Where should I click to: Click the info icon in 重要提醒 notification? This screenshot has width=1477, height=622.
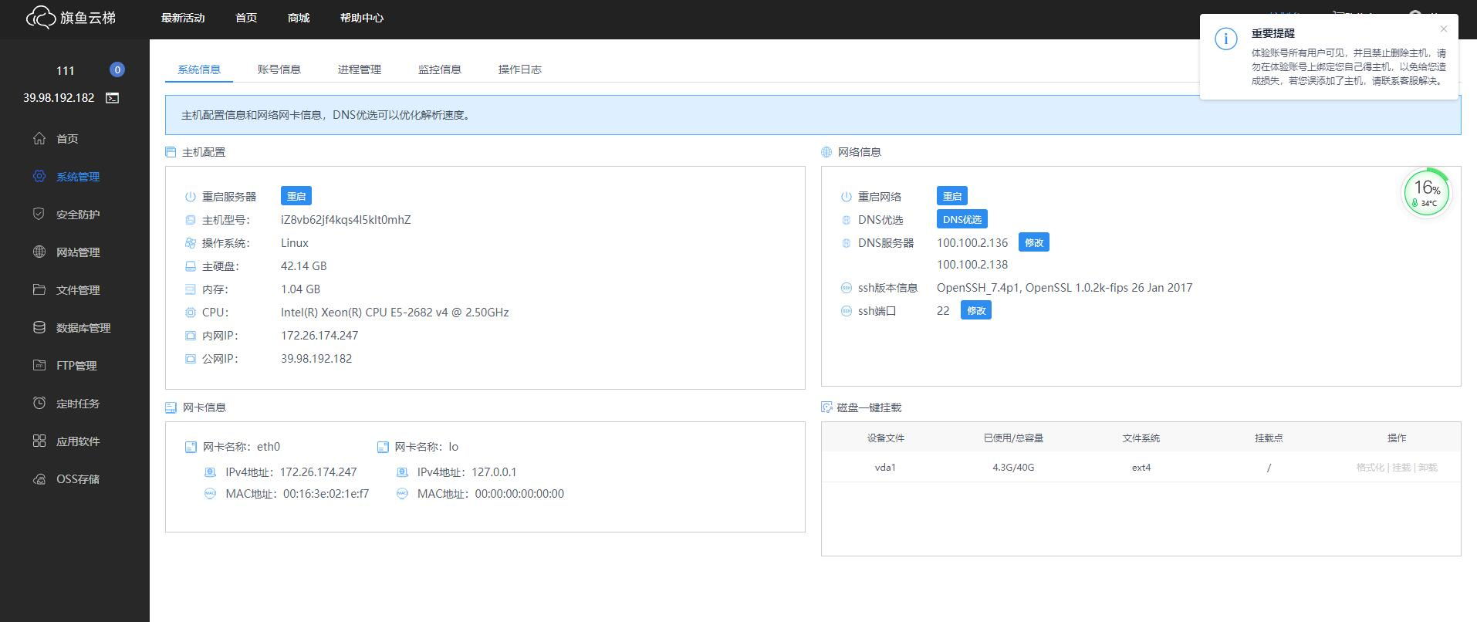tap(1226, 39)
